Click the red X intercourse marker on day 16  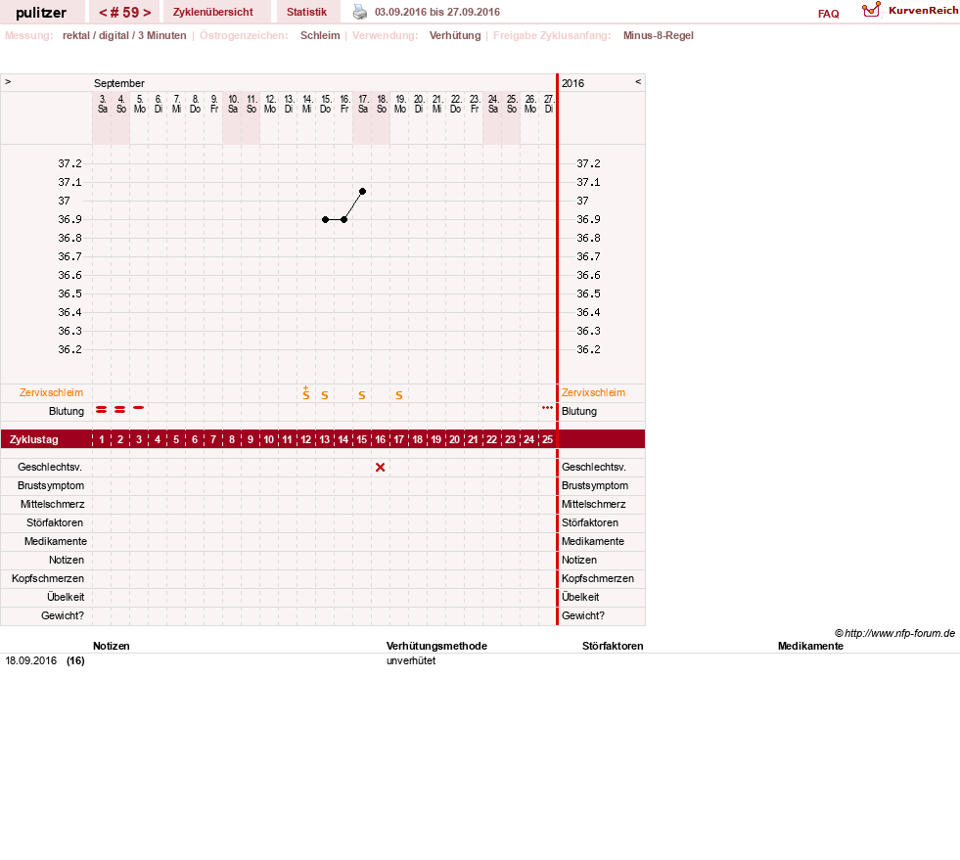tap(381, 467)
